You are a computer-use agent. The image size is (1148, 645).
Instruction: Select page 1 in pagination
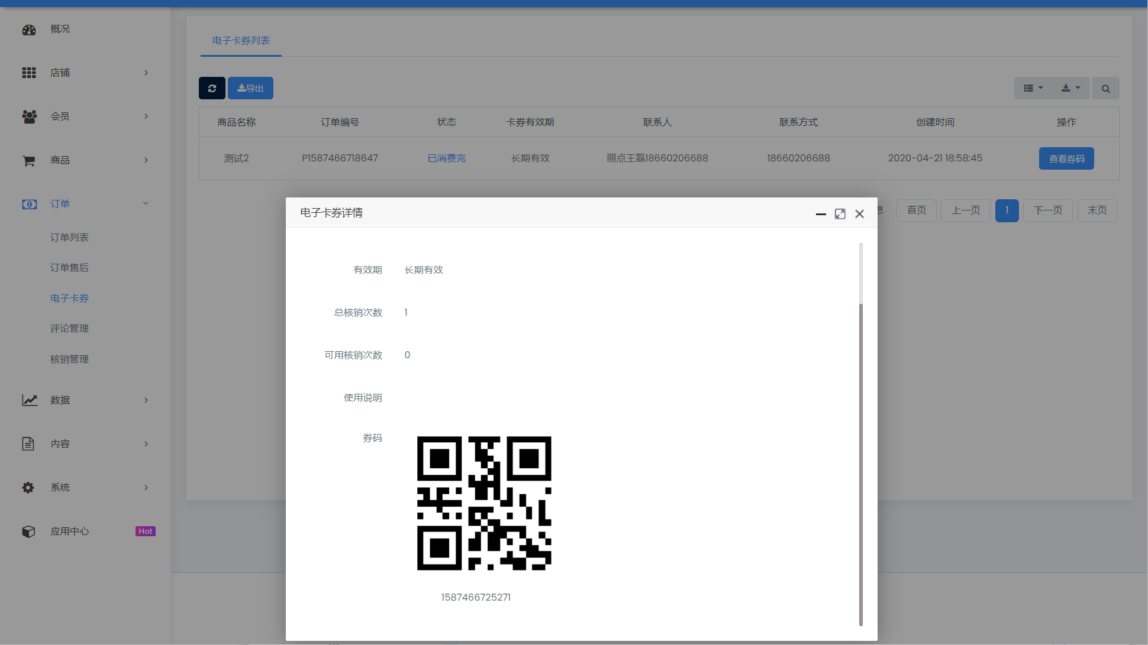click(1007, 210)
